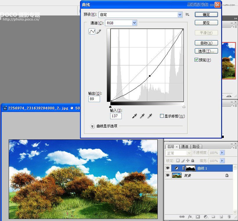
Task: Click the 自动 Auto button
Action: (206, 43)
